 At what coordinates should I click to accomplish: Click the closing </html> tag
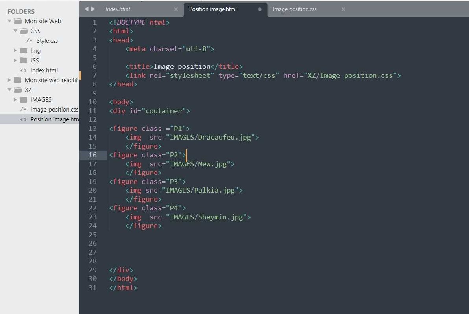[x=123, y=288]
